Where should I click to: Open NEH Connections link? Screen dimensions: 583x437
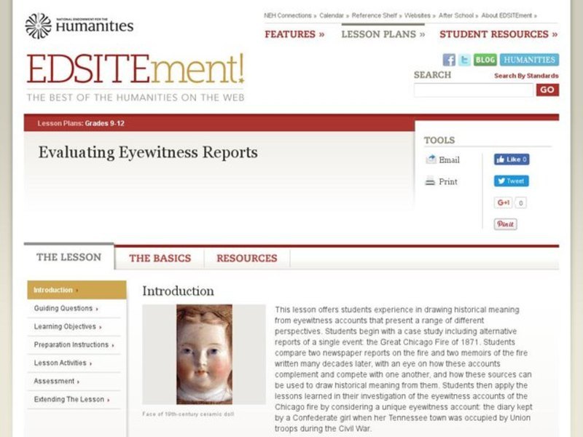click(x=289, y=15)
